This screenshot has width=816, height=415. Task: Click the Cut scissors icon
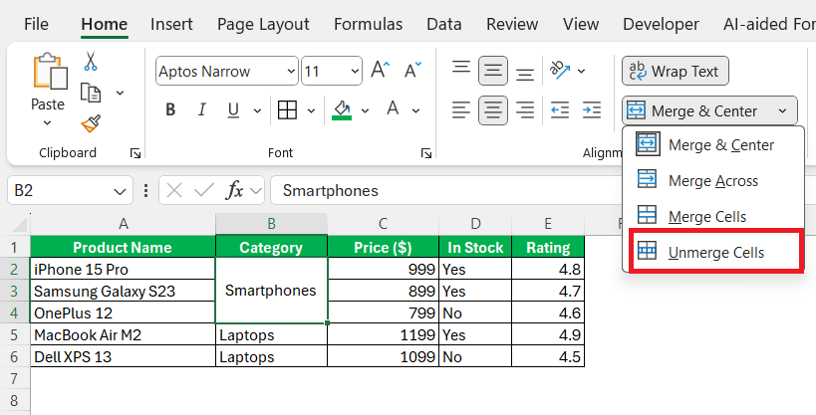[91, 61]
